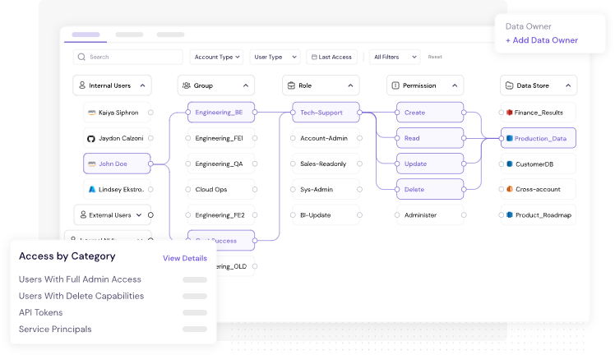615x355 pixels.
Task: Click Users With Delete Capabilities row
Action: tap(113, 296)
